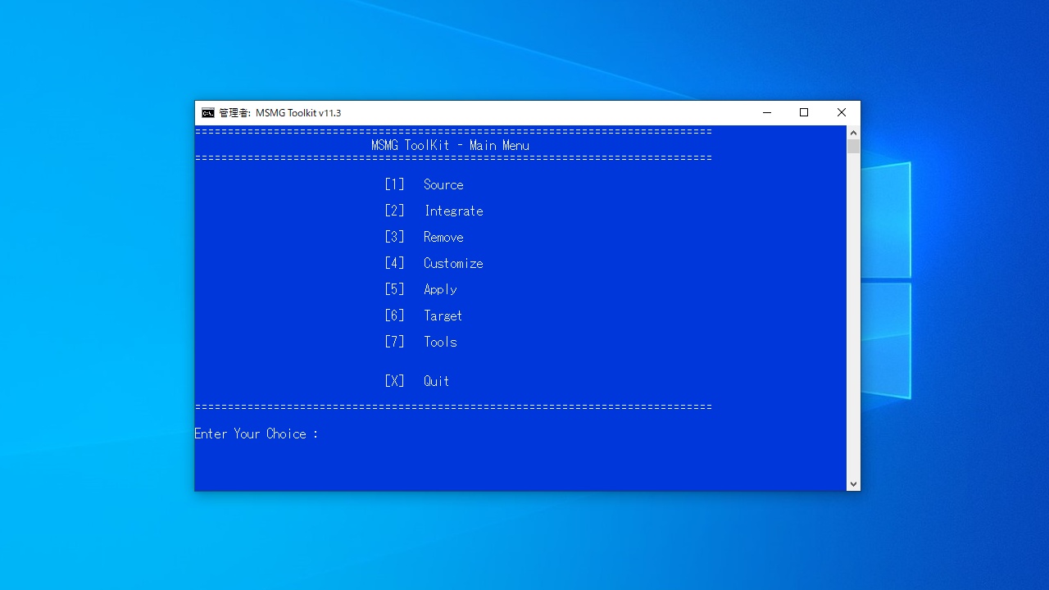Select the [5] Apply menu entry
The height and width of the screenshot is (590, 1049).
coord(420,289)
